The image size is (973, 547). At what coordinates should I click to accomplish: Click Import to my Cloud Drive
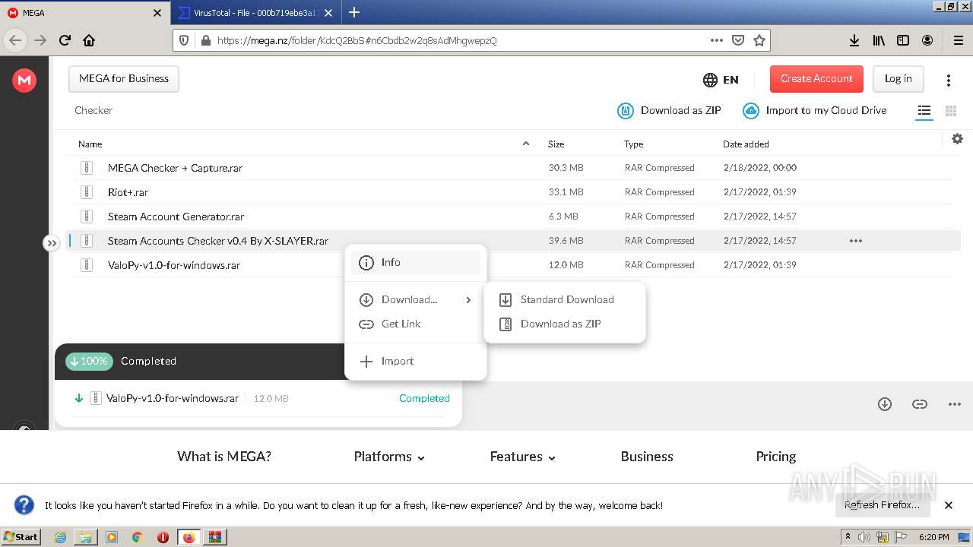[x=814, y=111]
